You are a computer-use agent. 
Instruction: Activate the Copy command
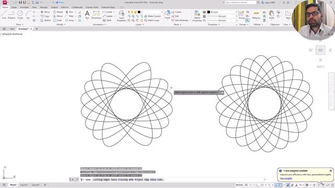coord(45,16)
